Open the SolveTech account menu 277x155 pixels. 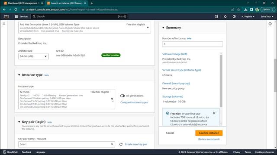[x=267, y=16]
